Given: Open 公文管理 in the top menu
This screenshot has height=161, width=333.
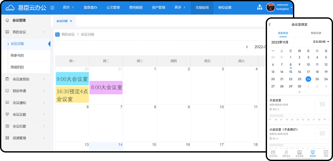Looking at the screenshot, I should tap(113, 8).
